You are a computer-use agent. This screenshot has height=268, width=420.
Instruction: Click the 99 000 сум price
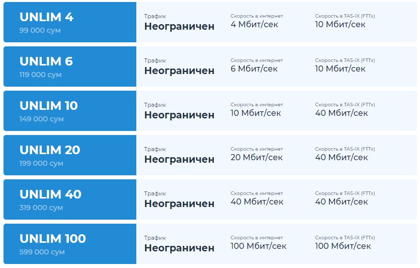[x=40, y=30]
